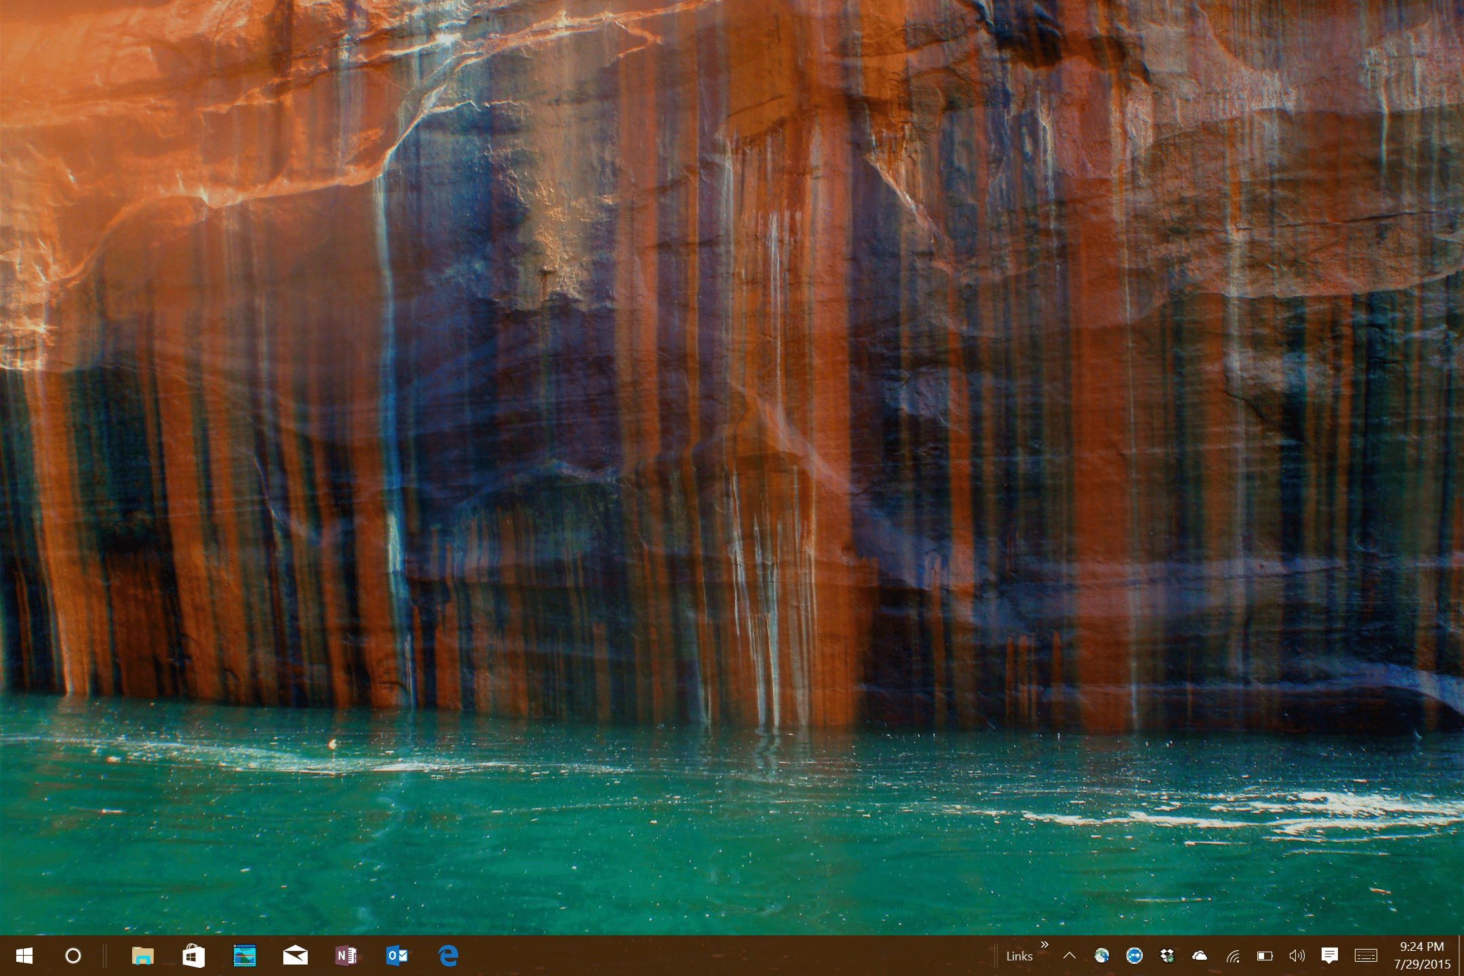Open the Windows Store app
The height and width of the screenshot is (976, 1464).
coord(193,956)
